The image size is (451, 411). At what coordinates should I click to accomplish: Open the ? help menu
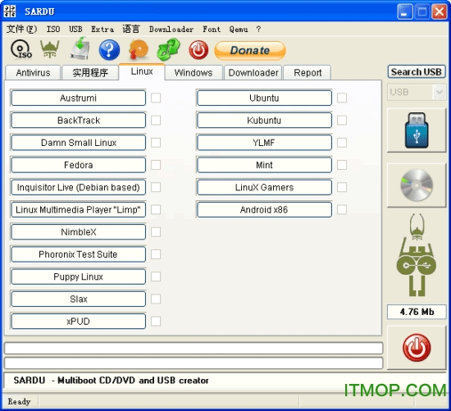pos(258,29)
